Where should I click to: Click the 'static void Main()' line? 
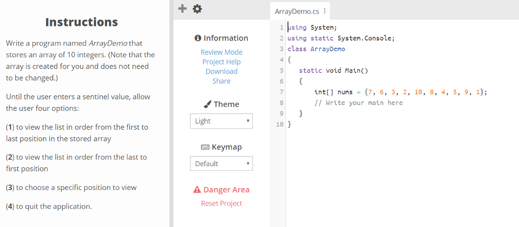(333, 70)
